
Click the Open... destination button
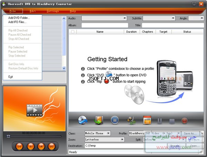[195, 146]
